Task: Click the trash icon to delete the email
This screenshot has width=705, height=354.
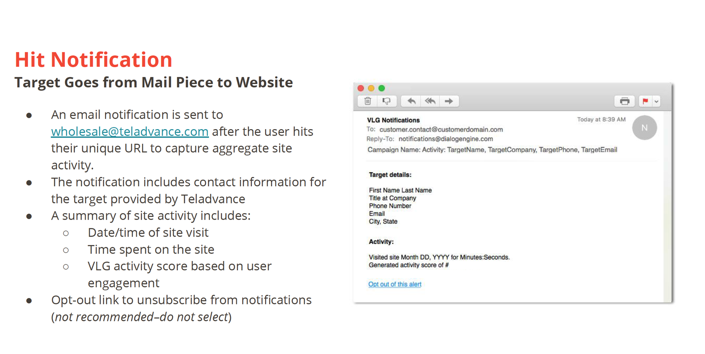Action: [x=368, y=101]
